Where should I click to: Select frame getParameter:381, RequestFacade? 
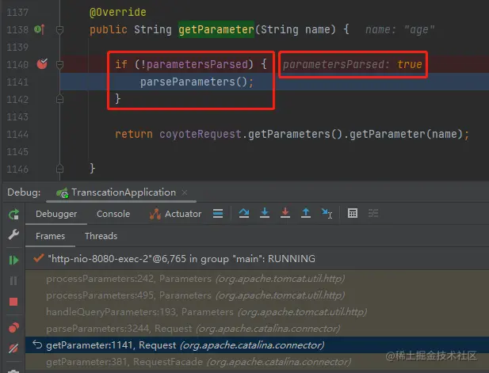(256, 362)
